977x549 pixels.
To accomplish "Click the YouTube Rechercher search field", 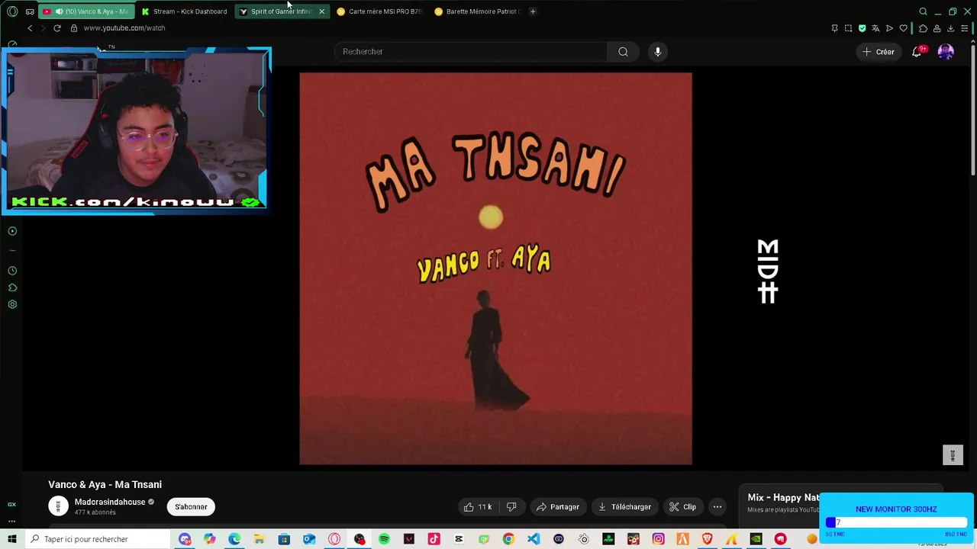I will (x=470, y=51).
